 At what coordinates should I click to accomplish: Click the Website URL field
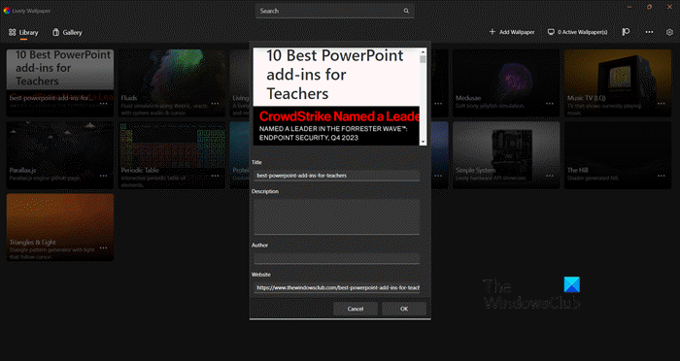point(337,288)
